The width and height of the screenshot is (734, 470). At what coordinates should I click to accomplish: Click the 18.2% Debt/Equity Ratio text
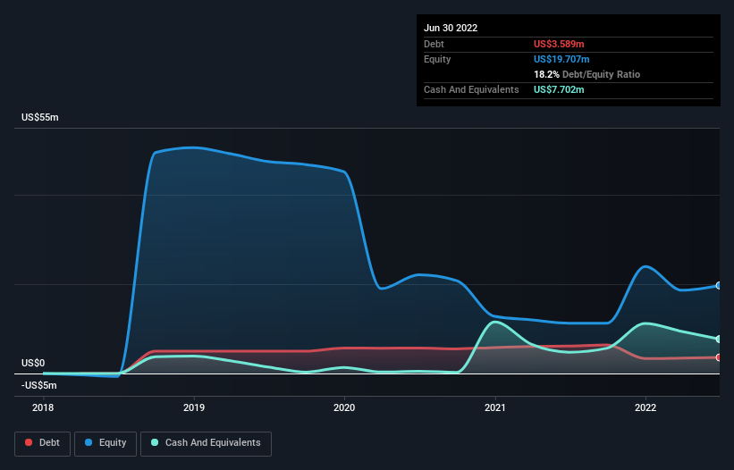[x=587, y=74]
